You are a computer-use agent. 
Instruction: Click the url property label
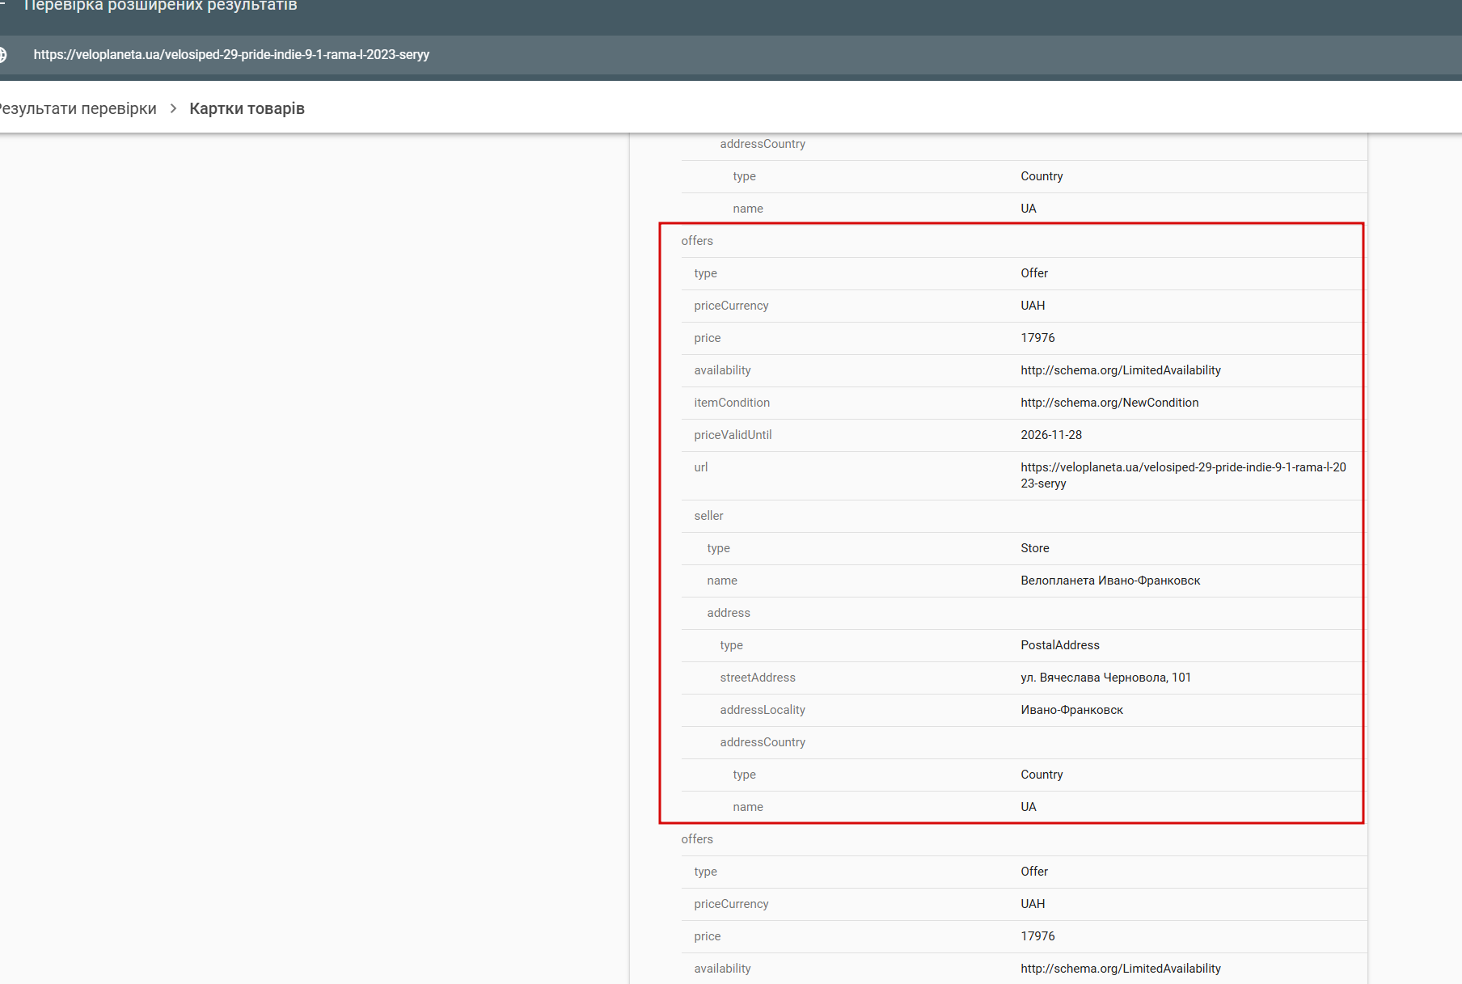[x=700, y=467]
